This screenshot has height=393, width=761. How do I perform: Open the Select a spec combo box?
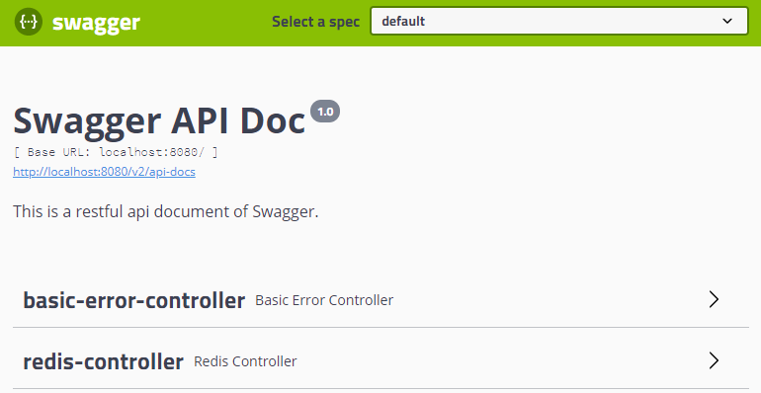click(x=559, y=21)
